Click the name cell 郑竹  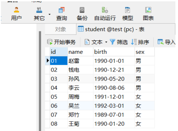[80, 115]
